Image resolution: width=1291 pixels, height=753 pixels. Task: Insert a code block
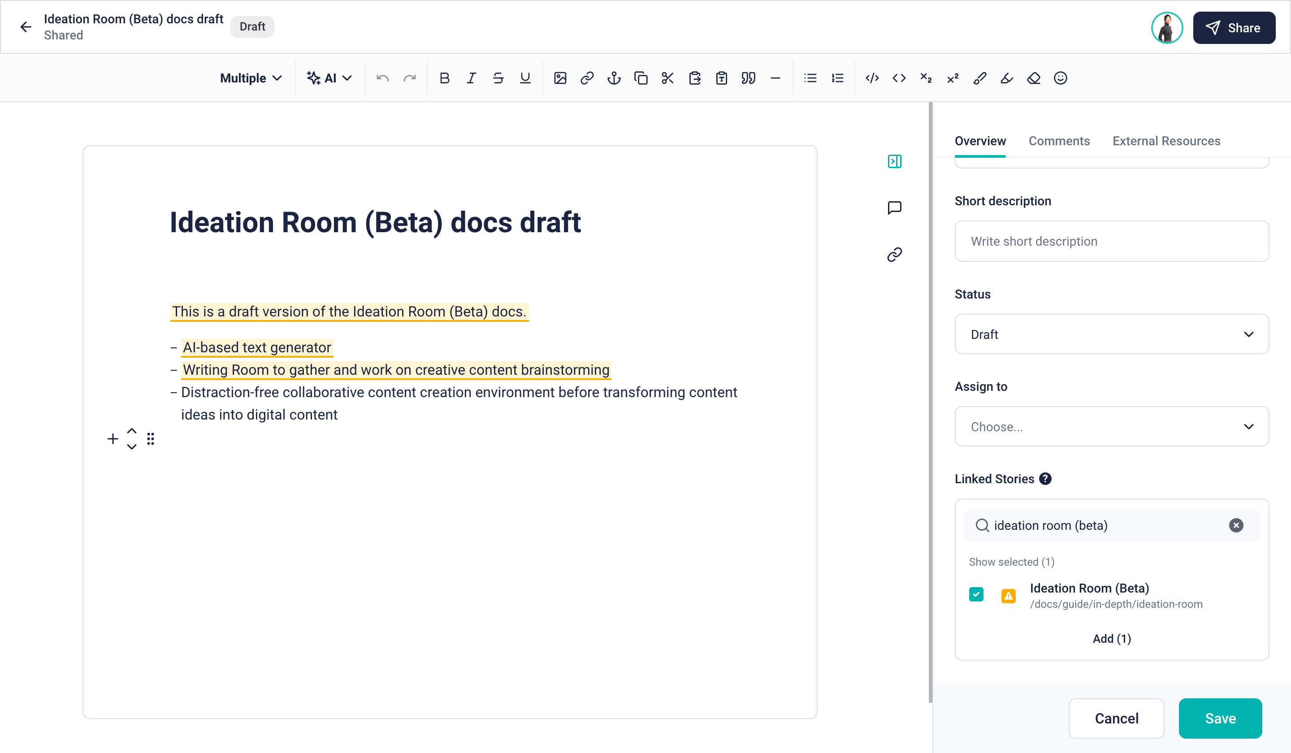(872, 78)
